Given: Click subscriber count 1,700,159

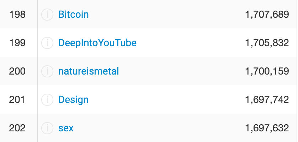Looking at the screenshot, I should 267,71.
